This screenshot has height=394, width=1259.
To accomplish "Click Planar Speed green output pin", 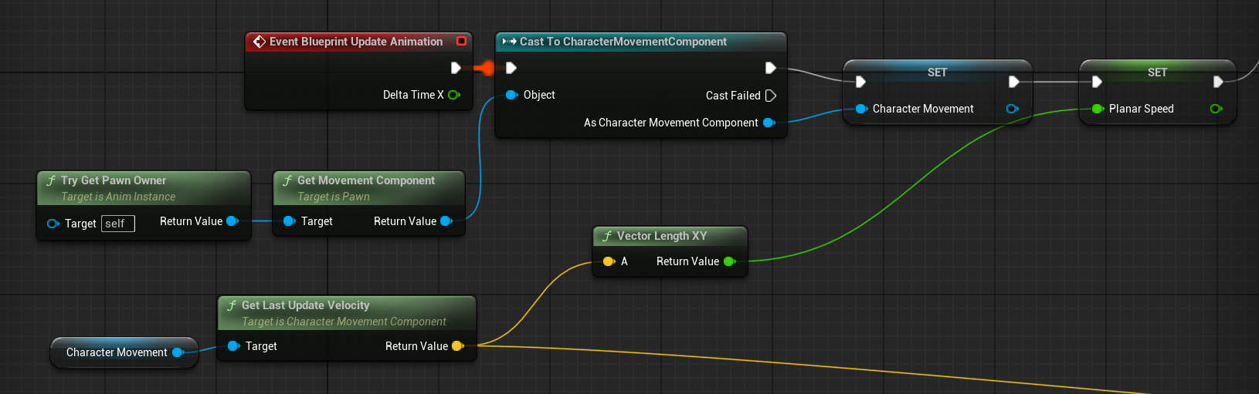I will (x=1216, y=109).
